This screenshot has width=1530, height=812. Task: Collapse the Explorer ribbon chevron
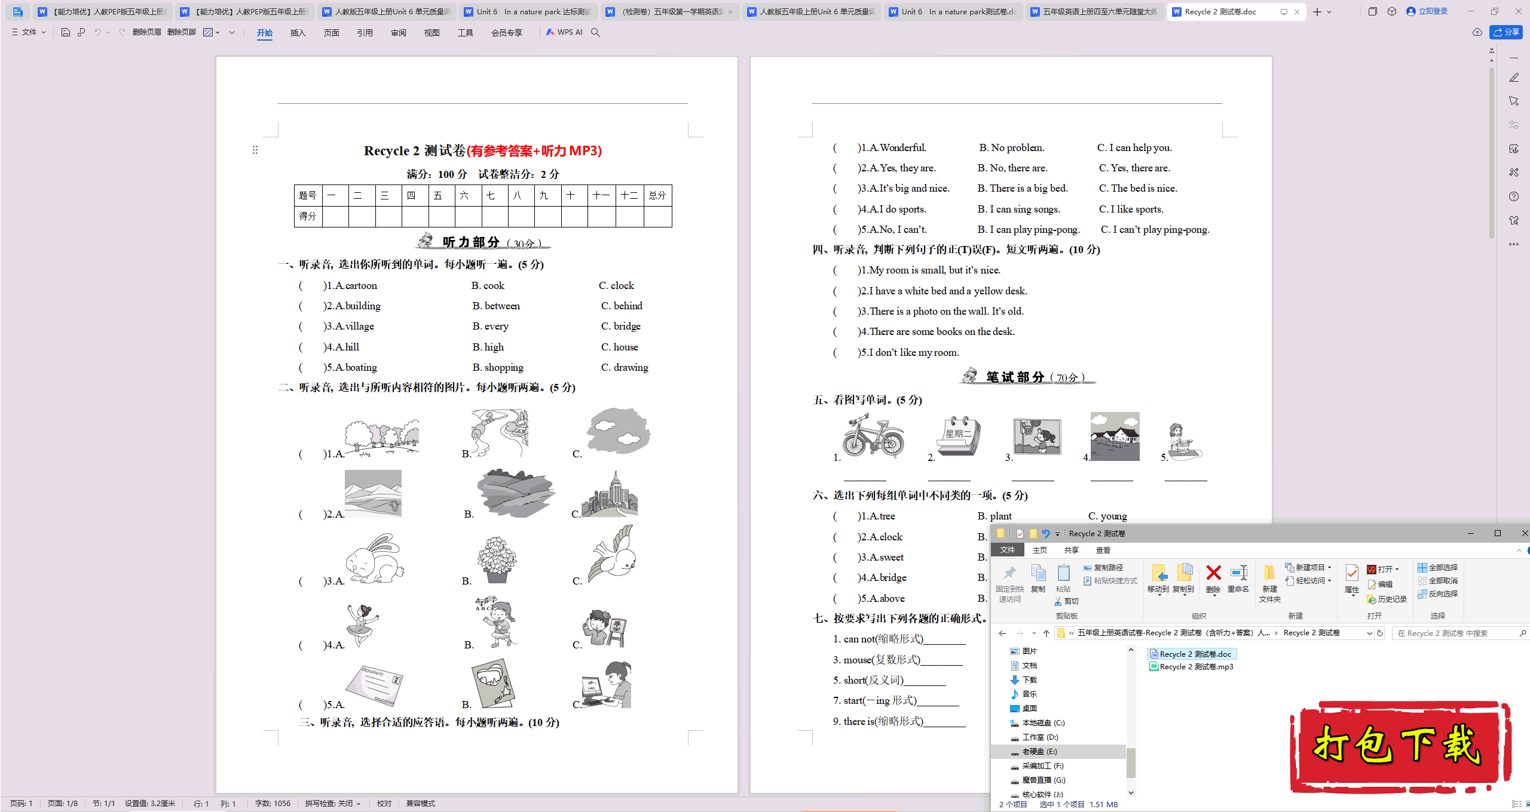[x=1519, y=550]
